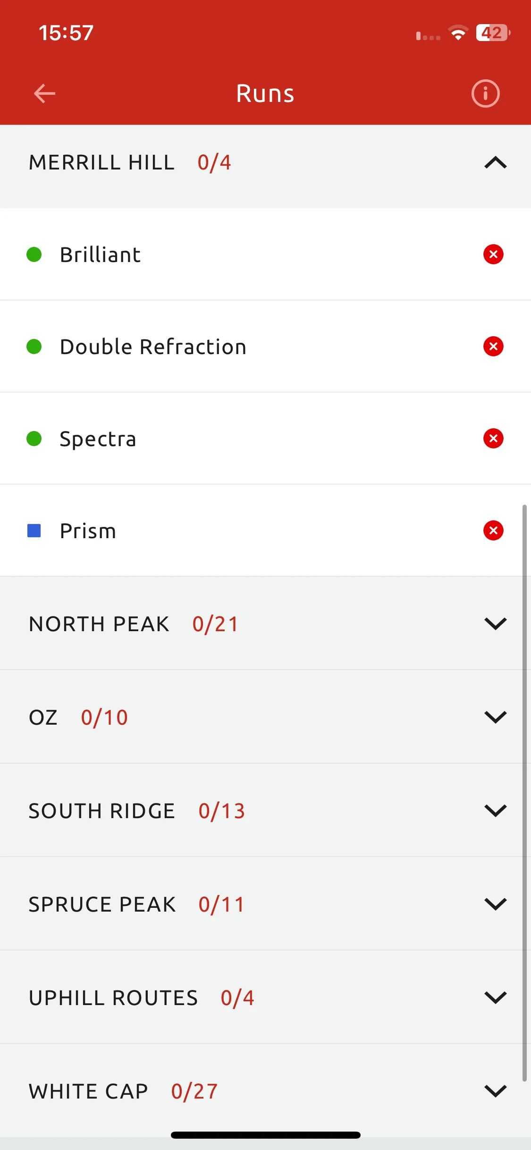
Task: Expand the North Peak section chevron
Action: 496,624
